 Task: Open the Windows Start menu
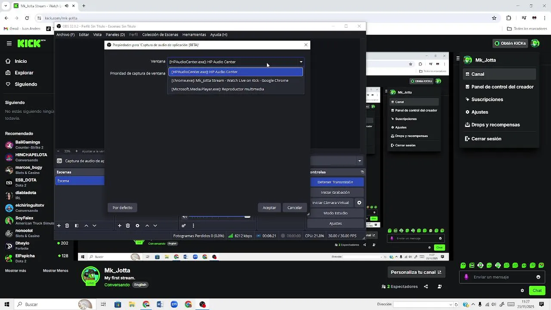[x=7, y=304]
